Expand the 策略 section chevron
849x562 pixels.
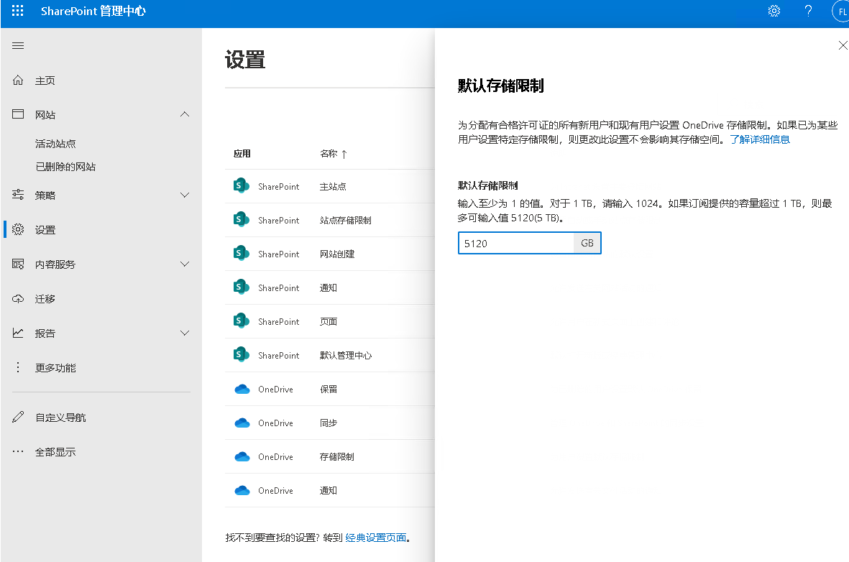point(185,195)
